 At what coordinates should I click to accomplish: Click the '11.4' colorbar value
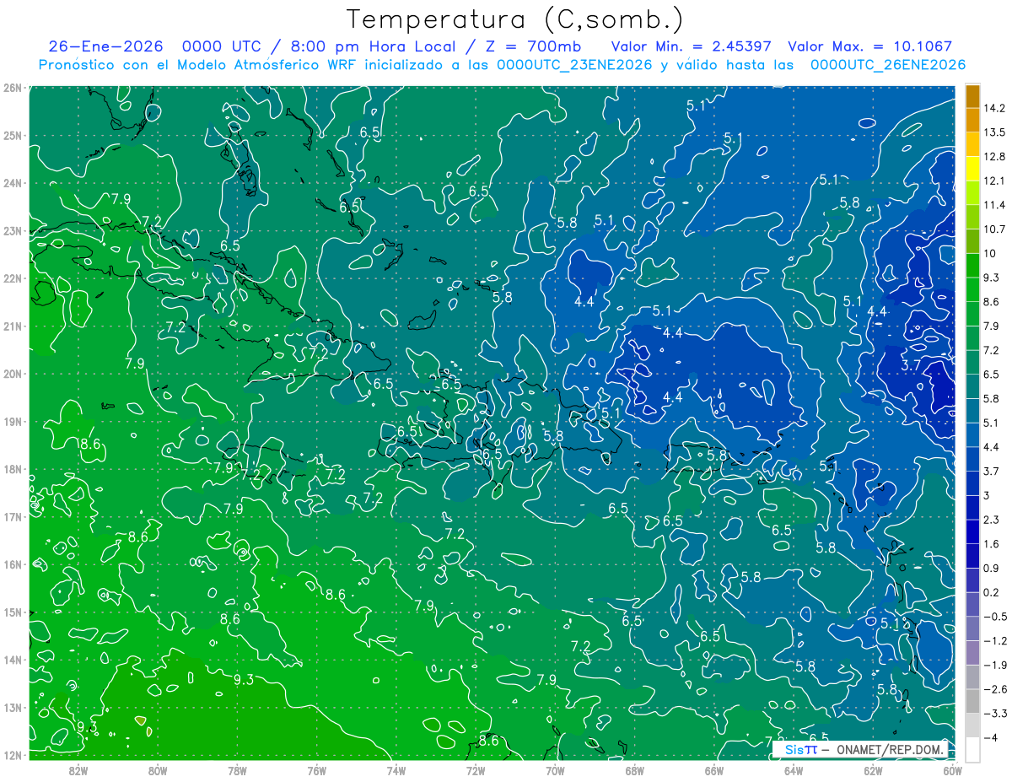pyautogui.click(x=993, y=205)
